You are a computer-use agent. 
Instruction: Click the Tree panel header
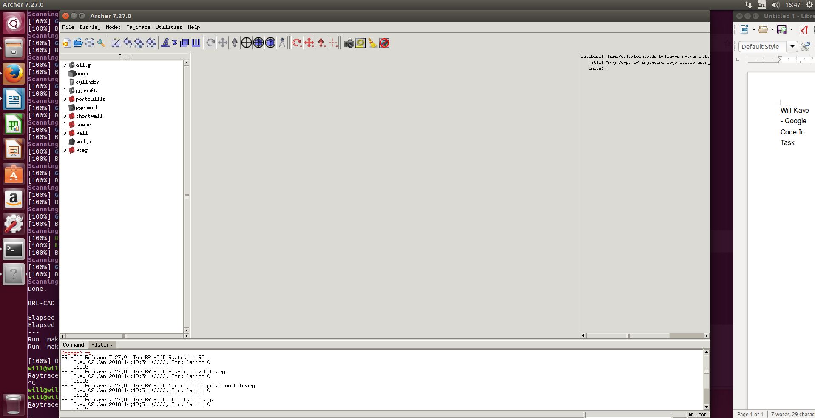(x=125, y=56)
